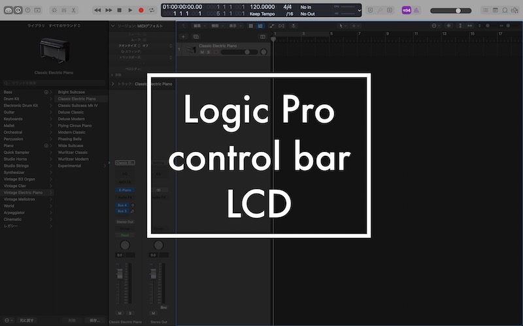The width and height of the screenshot is (523, 326).
Task: Click the Tuner button
Action: pyautogui.click(x=380, y=10)
